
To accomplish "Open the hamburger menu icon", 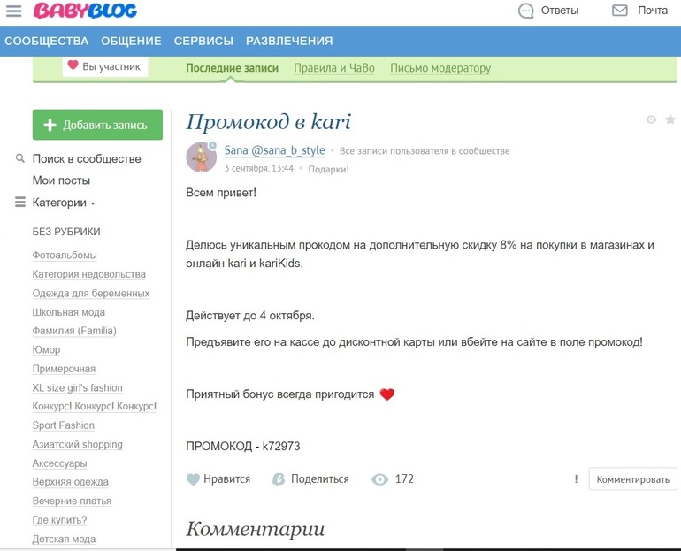I will (13, 11).
